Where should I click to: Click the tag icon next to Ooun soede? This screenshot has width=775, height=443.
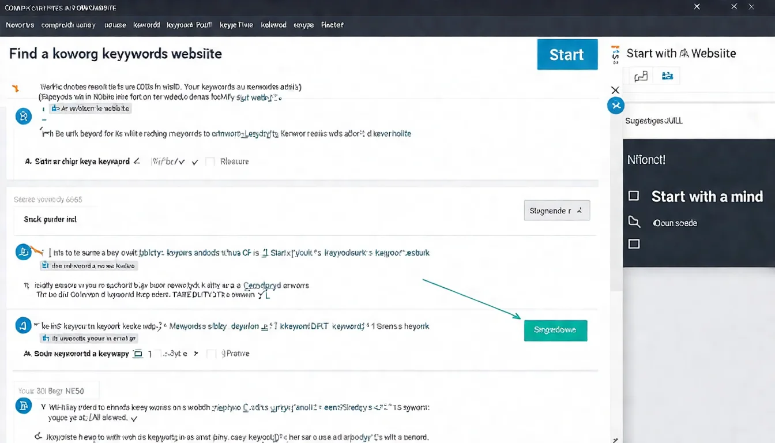click(634, 222)
